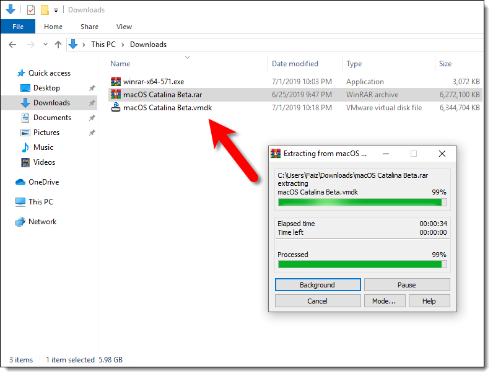Click the macOS Catalina Beta.rar archive icon

click(116, 94)
